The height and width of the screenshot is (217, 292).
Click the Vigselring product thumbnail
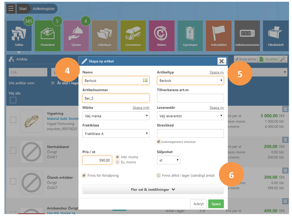[x=31, y=121]
